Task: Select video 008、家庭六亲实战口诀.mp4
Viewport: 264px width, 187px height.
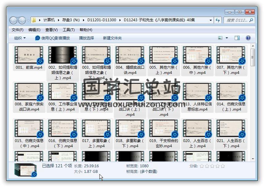Action: (29, 97)
